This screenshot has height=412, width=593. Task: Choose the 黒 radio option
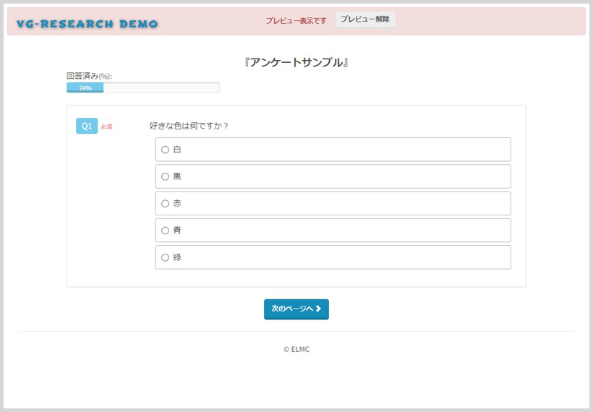(x=165, y=176)
